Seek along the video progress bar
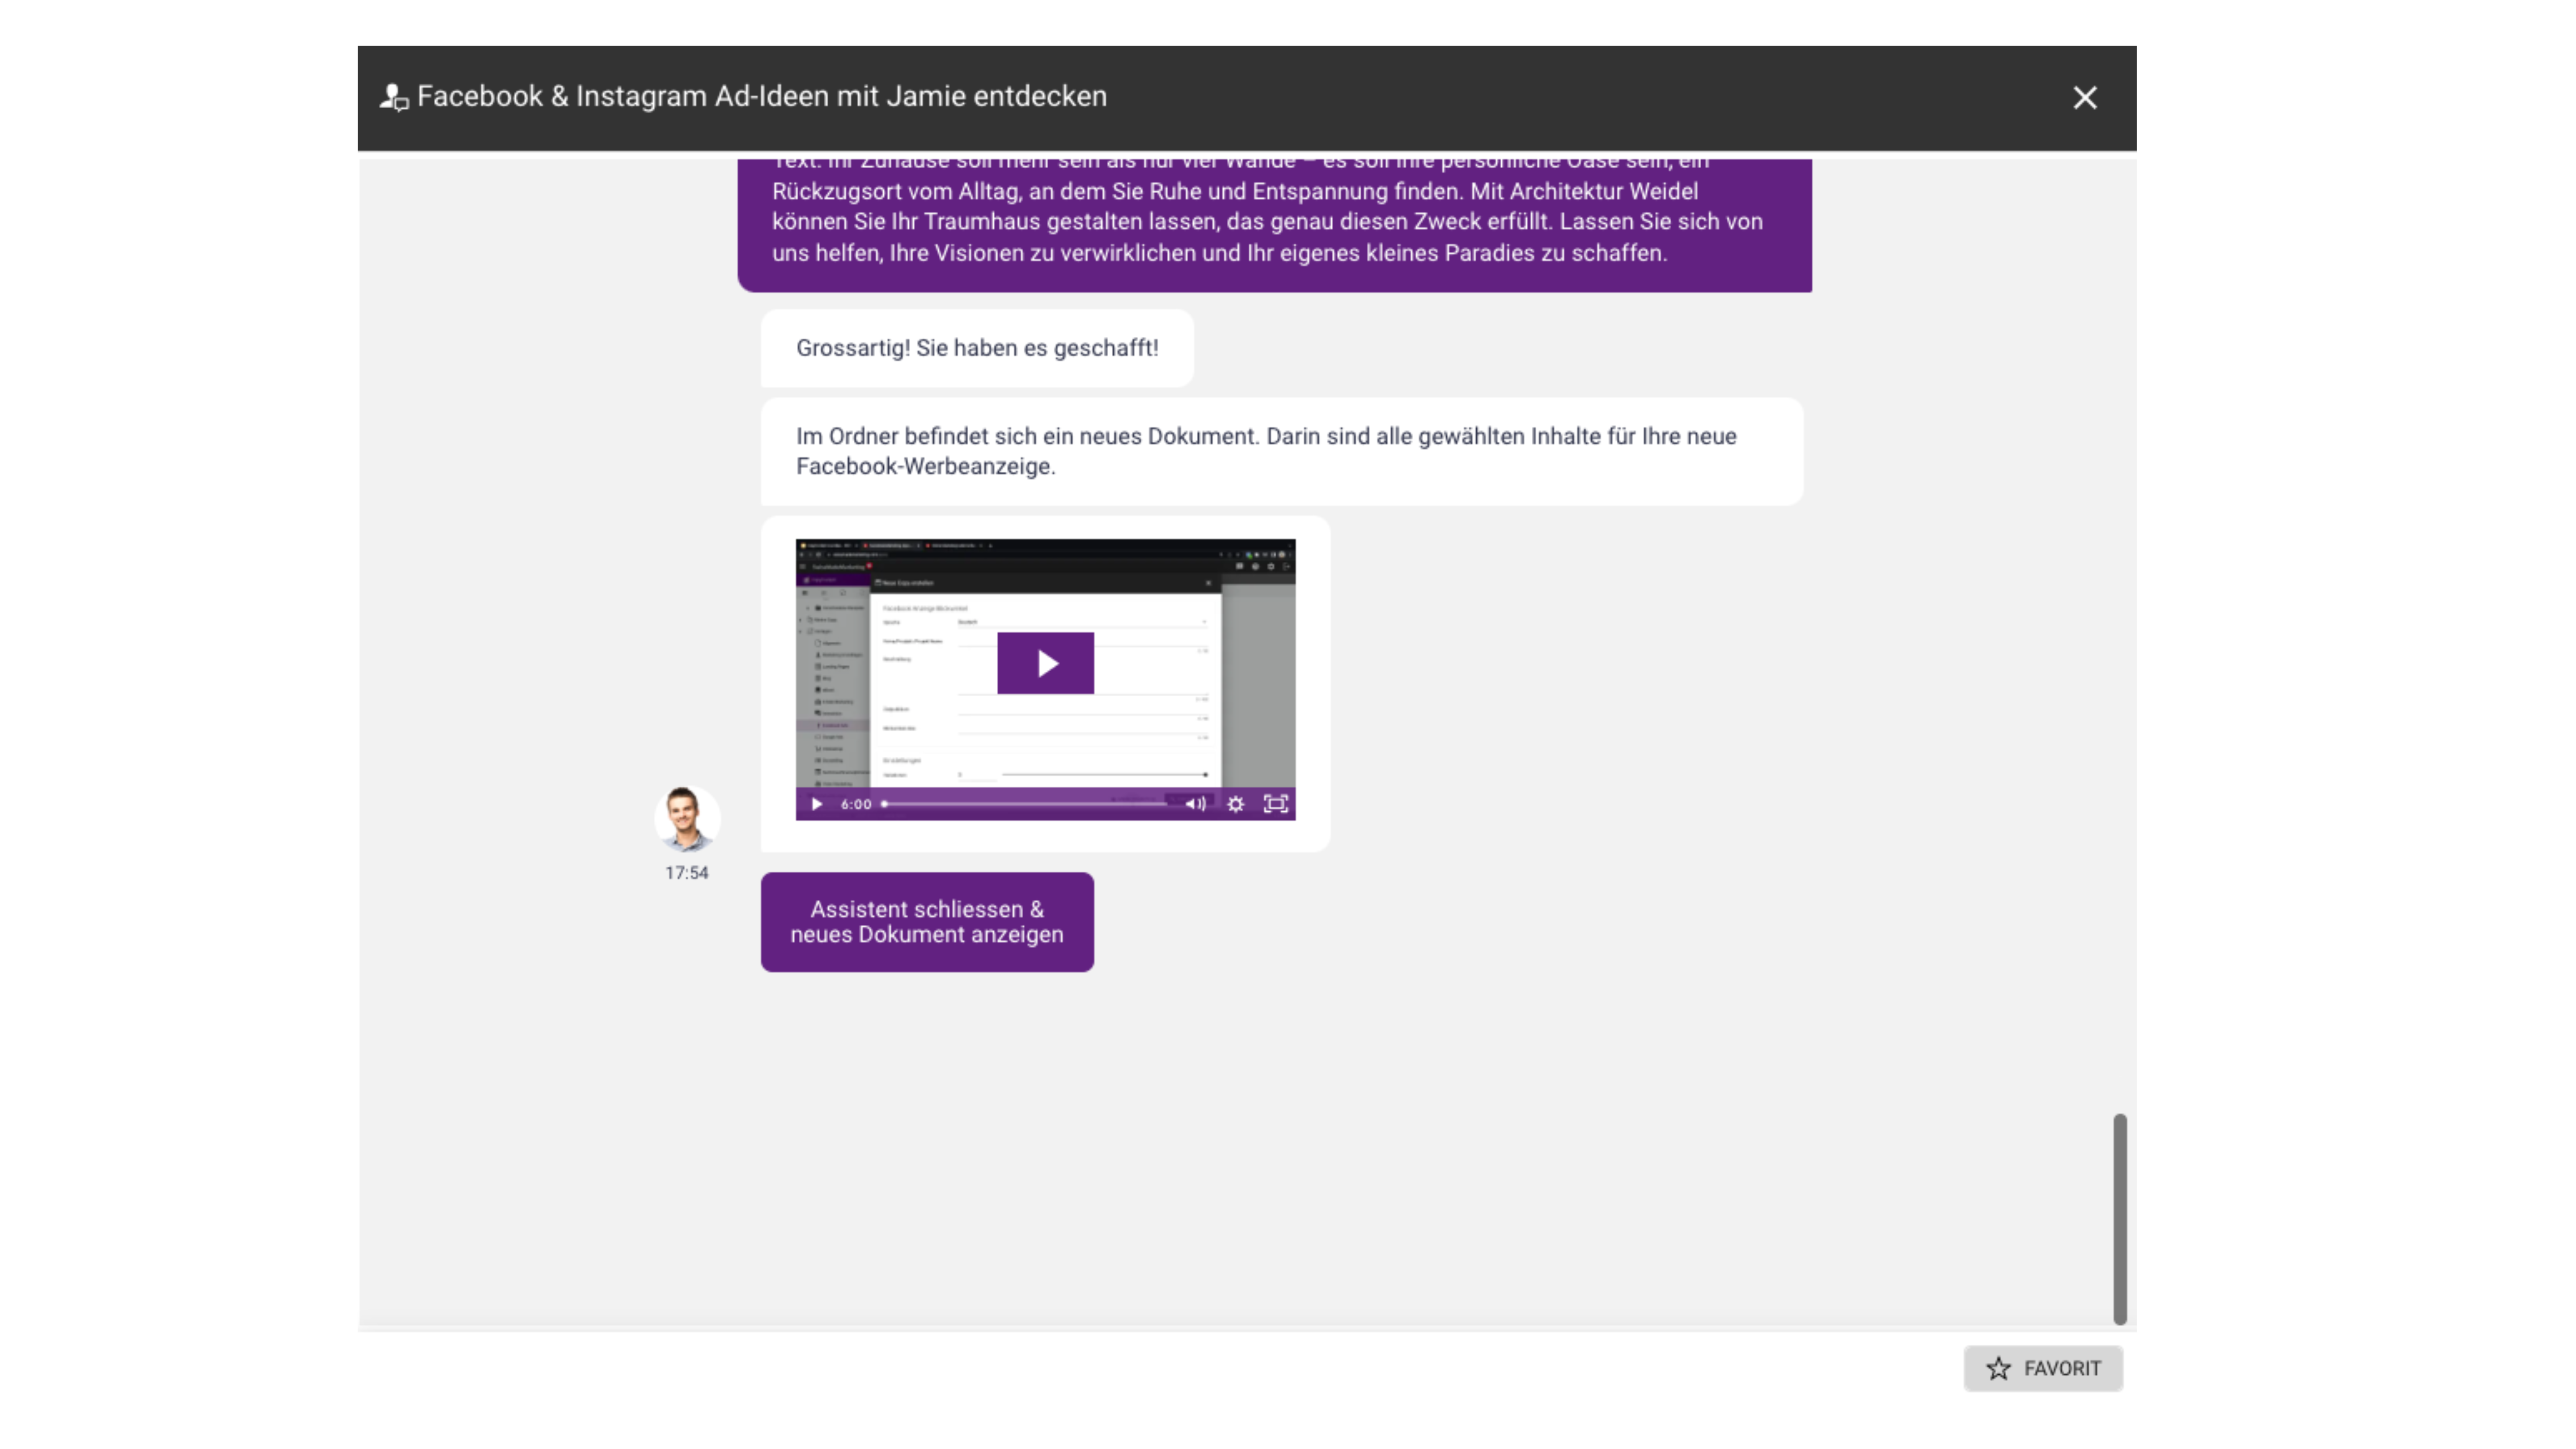2576x1449 pixels. coord(1025,804)
